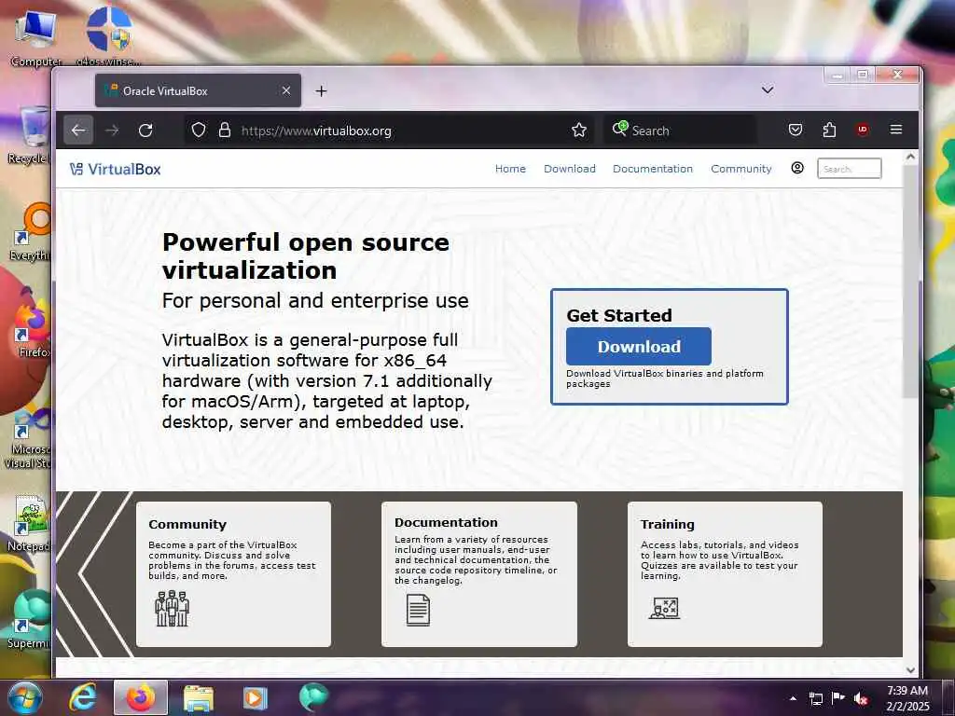Screen dimensions: 955x716
Task: Open a new tab with plus button
Action: [321, 91]
